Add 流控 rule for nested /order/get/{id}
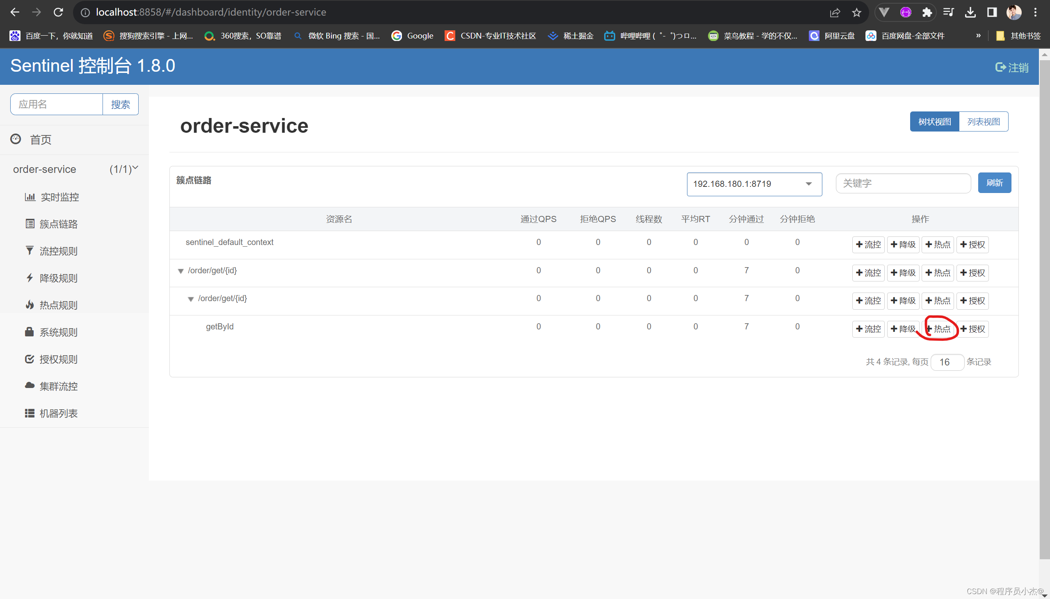This screenshot has height=599, width=1050. (x=868, y=301)
